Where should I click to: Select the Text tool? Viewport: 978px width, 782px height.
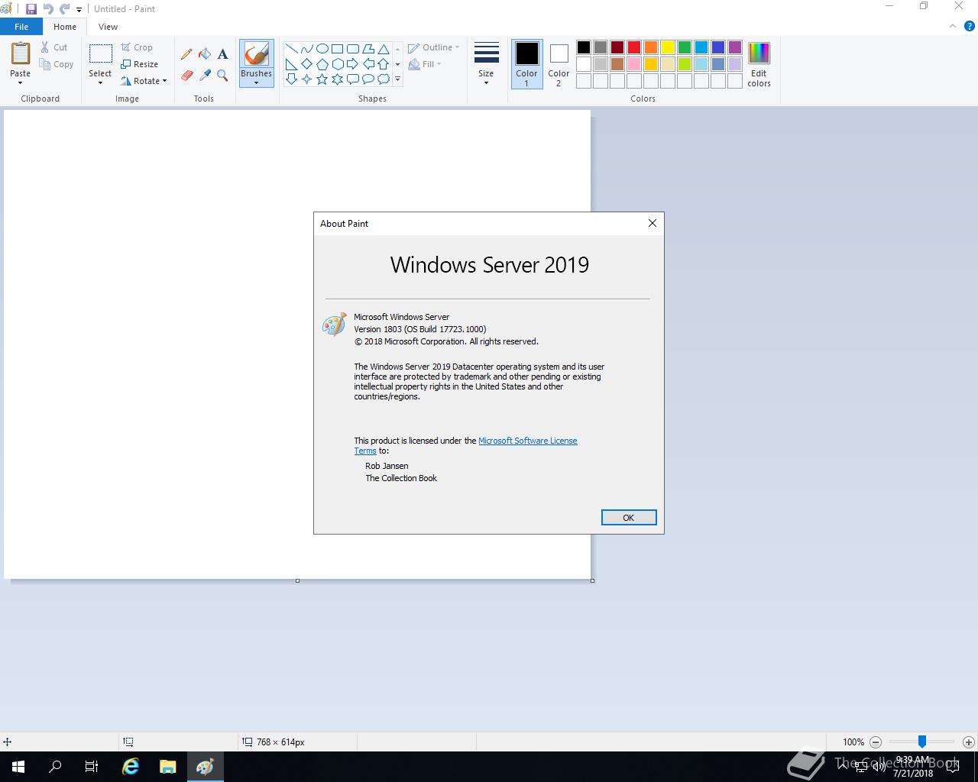[x=222, y=54]
